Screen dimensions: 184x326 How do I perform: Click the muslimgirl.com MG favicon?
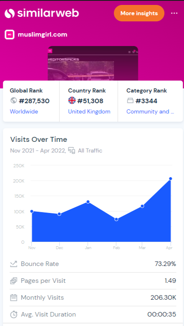coord(9,35)
